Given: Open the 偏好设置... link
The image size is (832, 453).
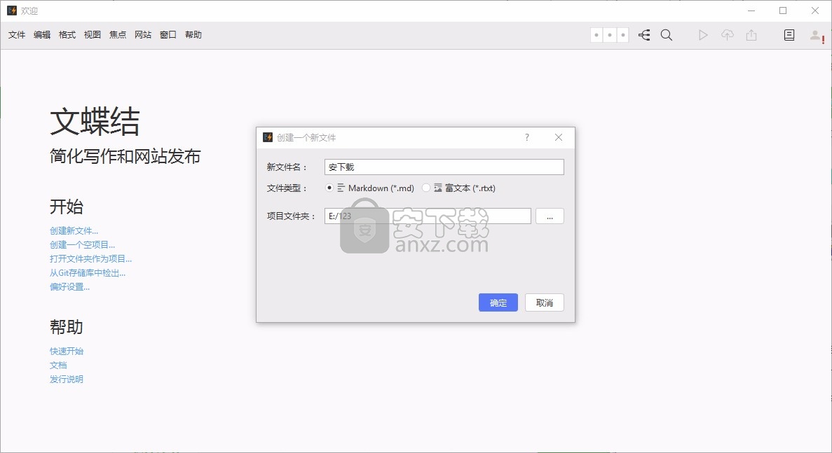Looking at the screenshot, I should (69, 286).
